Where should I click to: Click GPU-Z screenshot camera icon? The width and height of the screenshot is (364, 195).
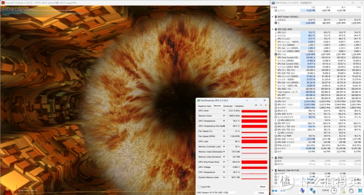point(256,105)
